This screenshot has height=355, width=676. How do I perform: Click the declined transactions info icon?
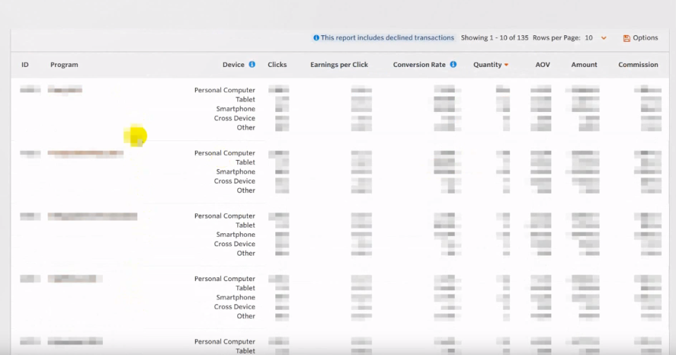point(316,38)
